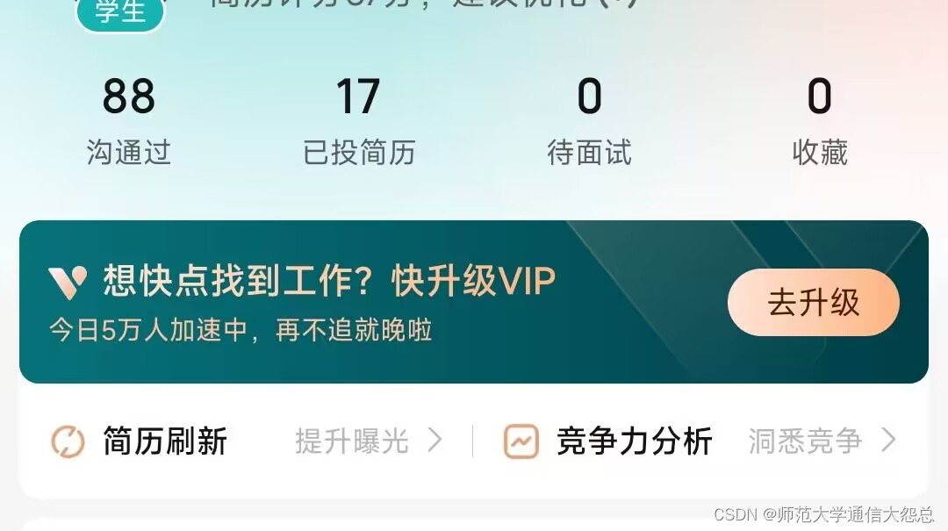Image resolution: width=948 pixels, height=531 pixels.
Task: Tap the 学生 identity badge
Action: click(120, 12)
